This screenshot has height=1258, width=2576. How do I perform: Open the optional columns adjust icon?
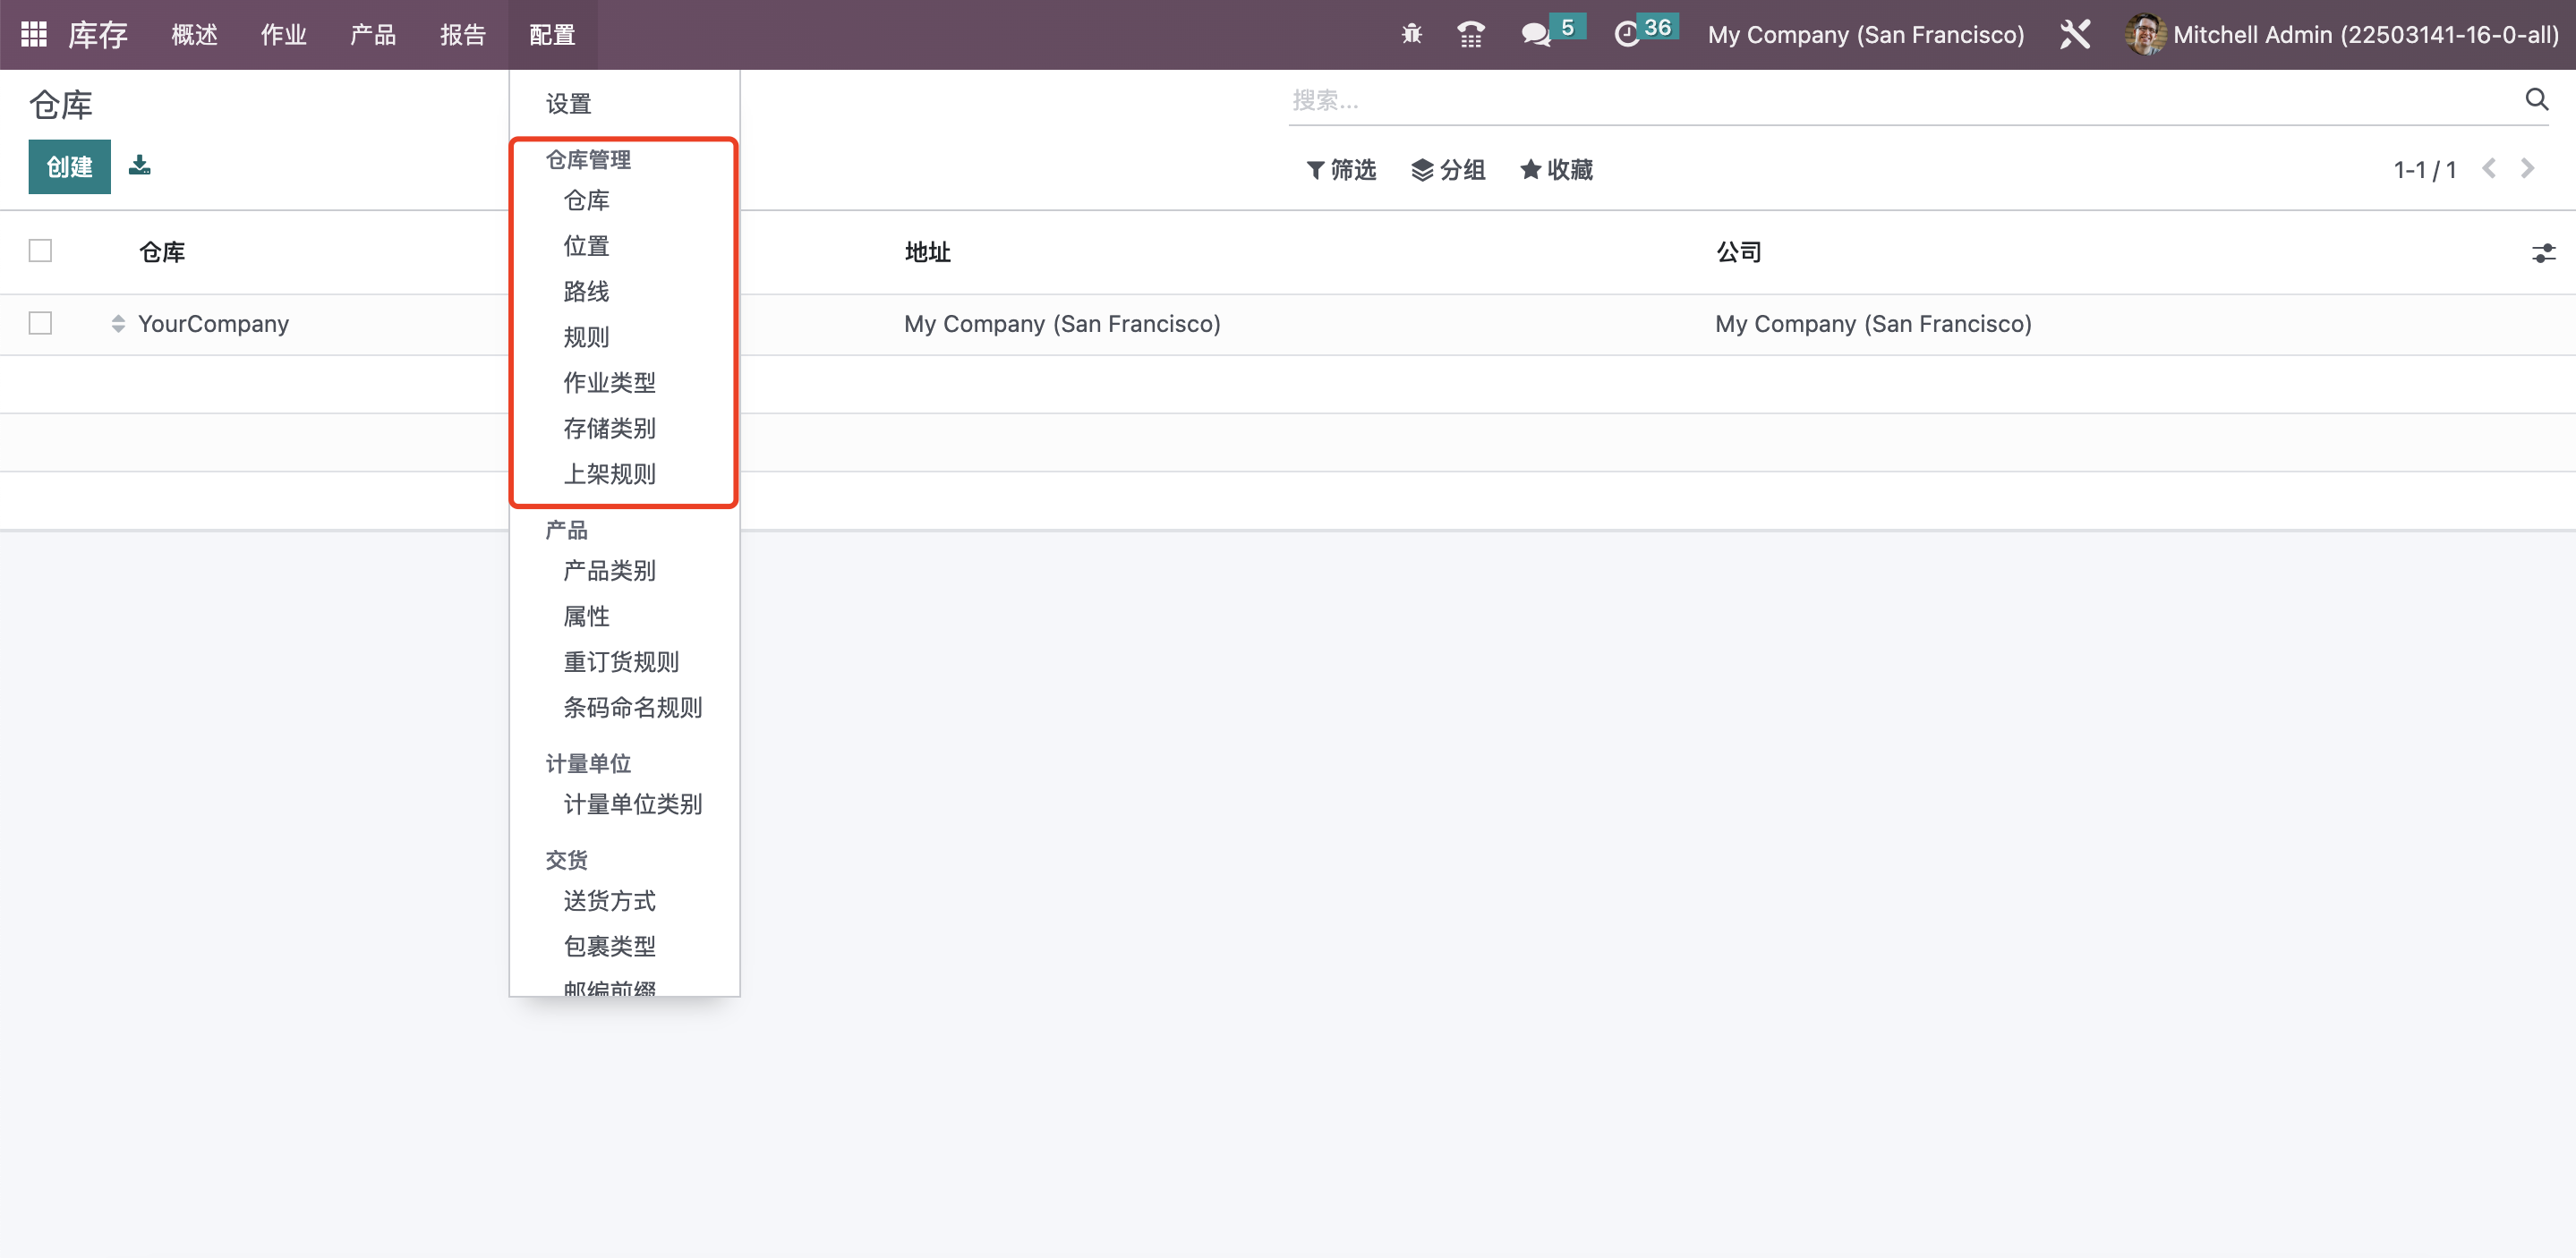point(2543,253)
